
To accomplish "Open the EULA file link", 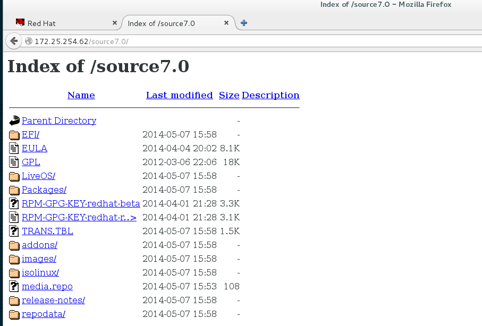I will (35, 149).
